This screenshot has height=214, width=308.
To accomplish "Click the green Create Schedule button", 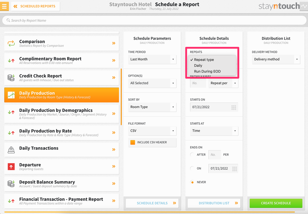I will point(276,203).
